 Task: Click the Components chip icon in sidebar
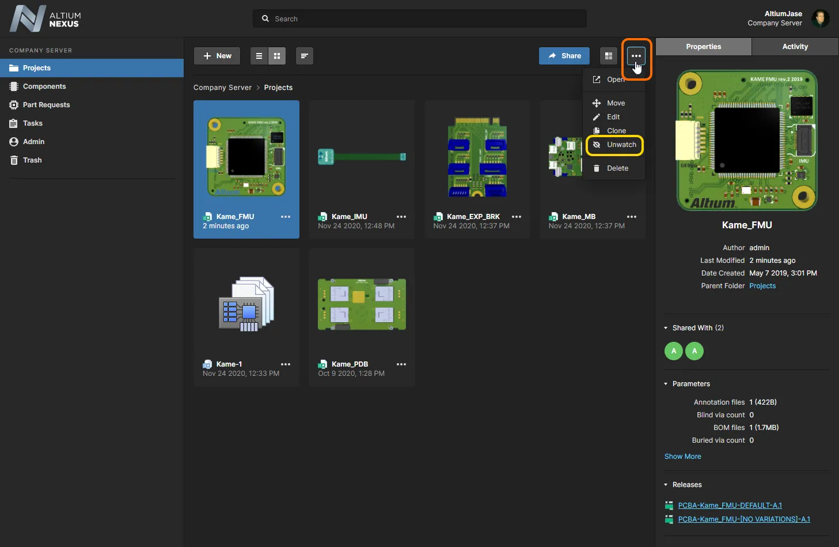(14, 86)
